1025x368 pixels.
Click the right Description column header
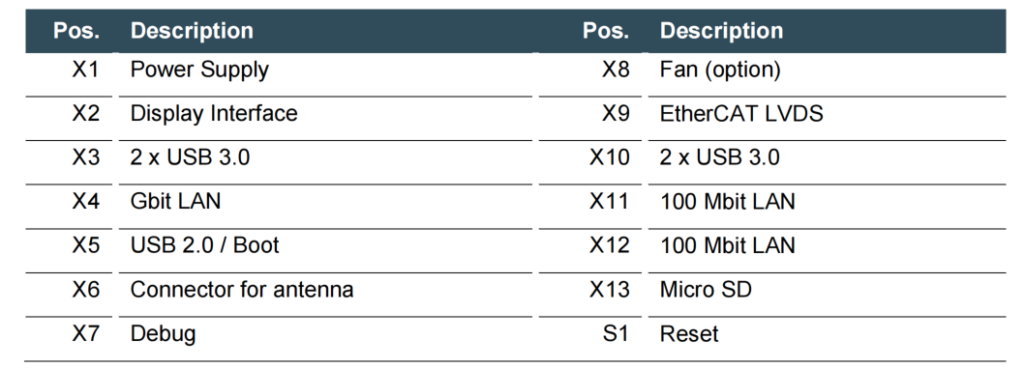click(x=722, y=31)
